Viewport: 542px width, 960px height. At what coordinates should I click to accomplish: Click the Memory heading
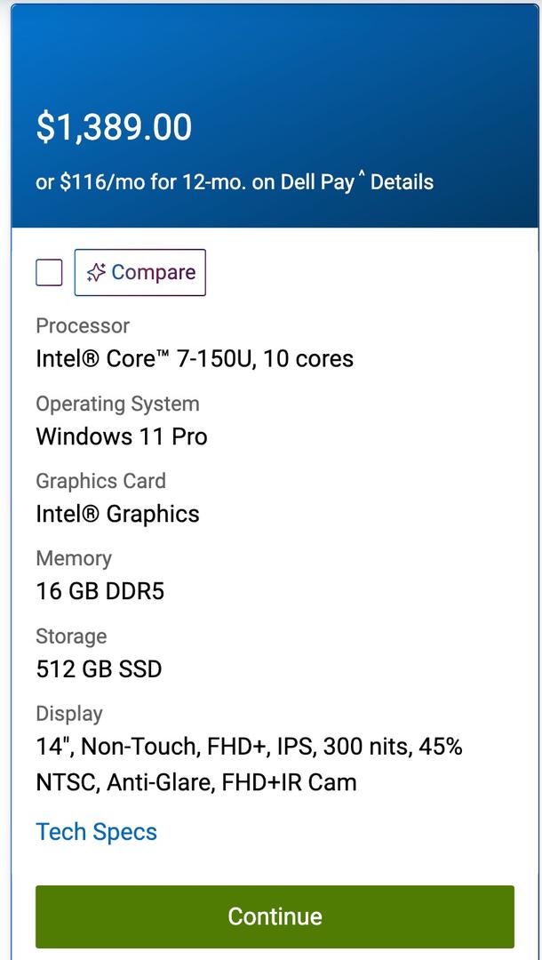(74, 558)
